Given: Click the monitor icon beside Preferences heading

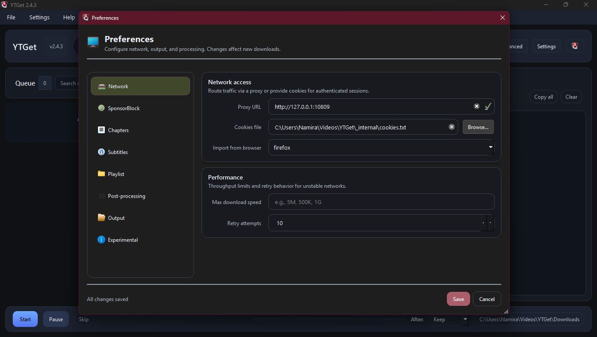Looking at the screenshot, I should (93, 42).
